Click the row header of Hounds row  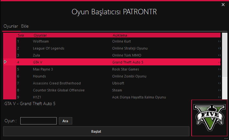[x=10, y=76]
